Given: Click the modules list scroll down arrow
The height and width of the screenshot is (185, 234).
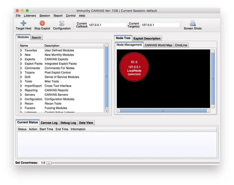Looking at the screenshot, I should tap(107, 111).
